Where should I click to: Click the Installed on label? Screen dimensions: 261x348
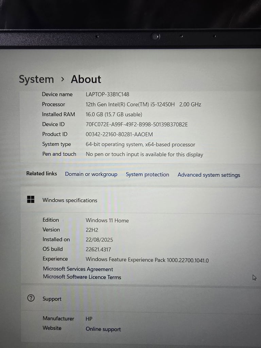(56, 240)
